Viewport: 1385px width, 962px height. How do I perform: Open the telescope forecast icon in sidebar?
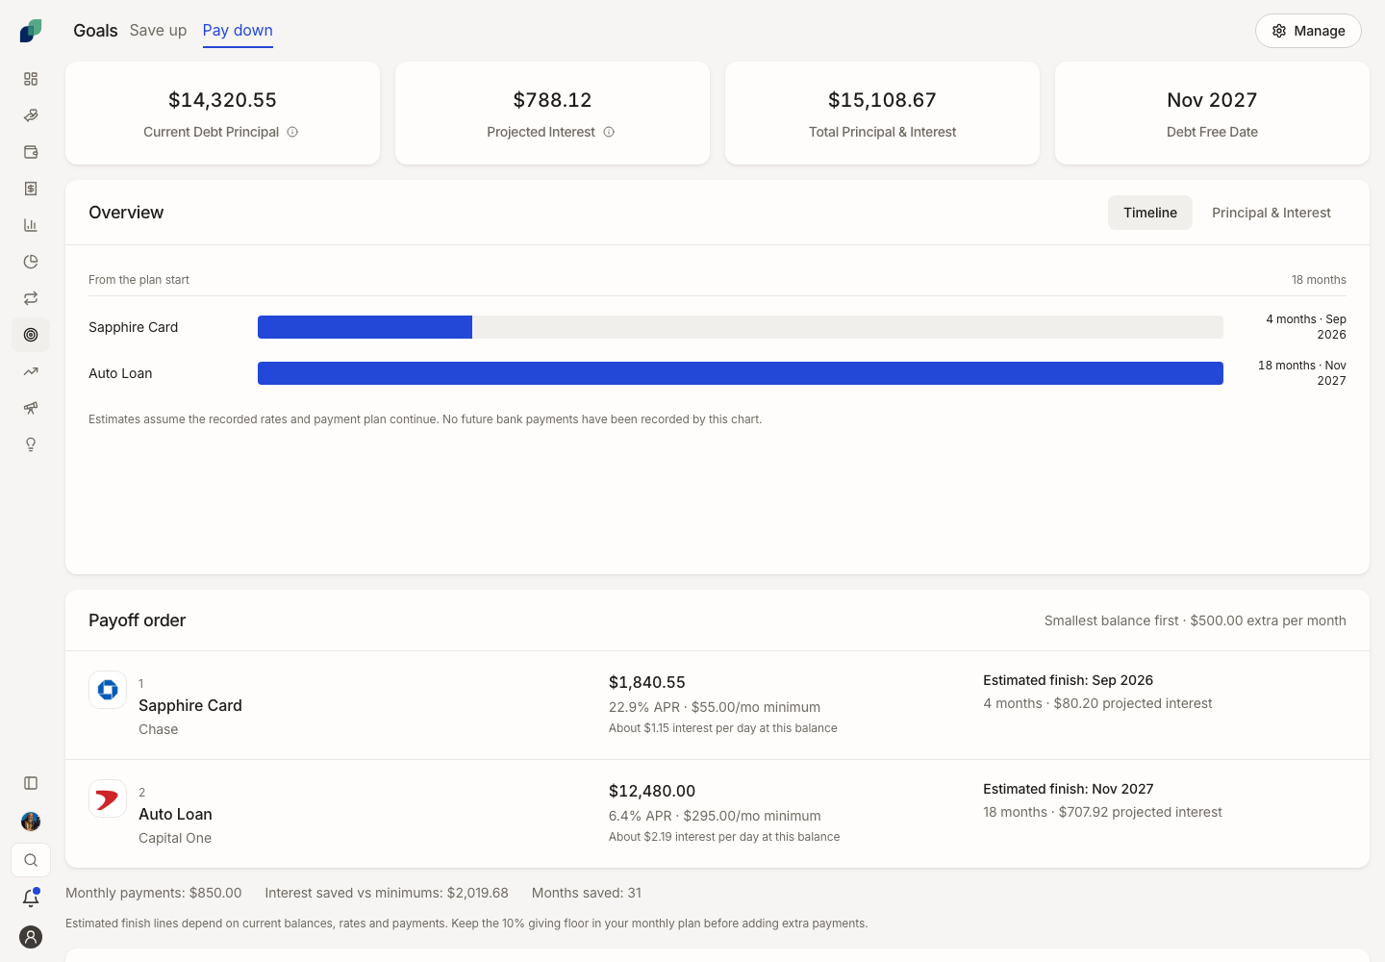(31, 408)
